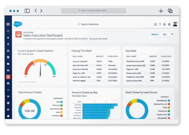Open the pulse activity icon in sidebar
Image resolution: width=189 pixels, height=135 pixels.
click(8, 90)
